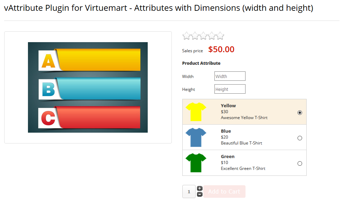Click the Awesome Yellow T-Shirt description
This screenshot has height=203, width=344.
click(244, 118)
